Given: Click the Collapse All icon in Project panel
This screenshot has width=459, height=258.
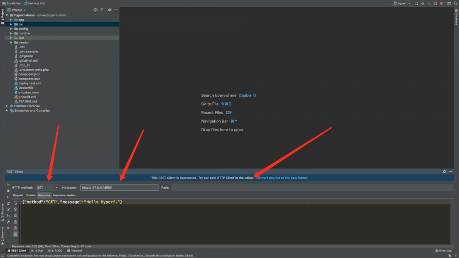Looking at the screenshot, I should (102, 10).
